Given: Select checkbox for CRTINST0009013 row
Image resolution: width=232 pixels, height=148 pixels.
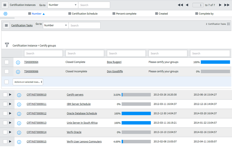Looking at the screenshot, I should (5, 123).
